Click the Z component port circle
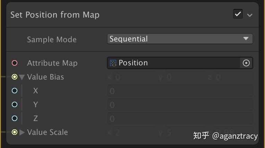This screenshot has width=265, height=148. 15,118
